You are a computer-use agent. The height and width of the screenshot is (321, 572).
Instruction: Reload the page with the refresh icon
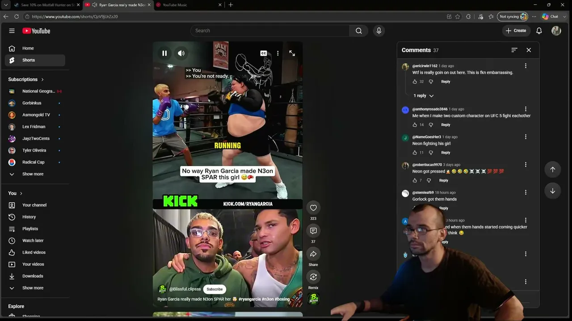17,16
